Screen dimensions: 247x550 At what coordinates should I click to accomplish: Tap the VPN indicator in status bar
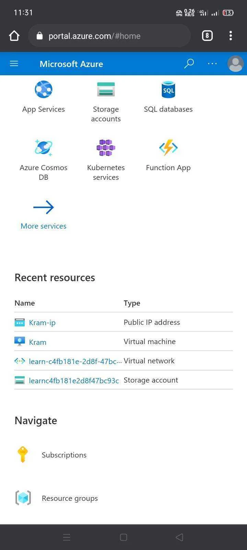pos(179,13)
